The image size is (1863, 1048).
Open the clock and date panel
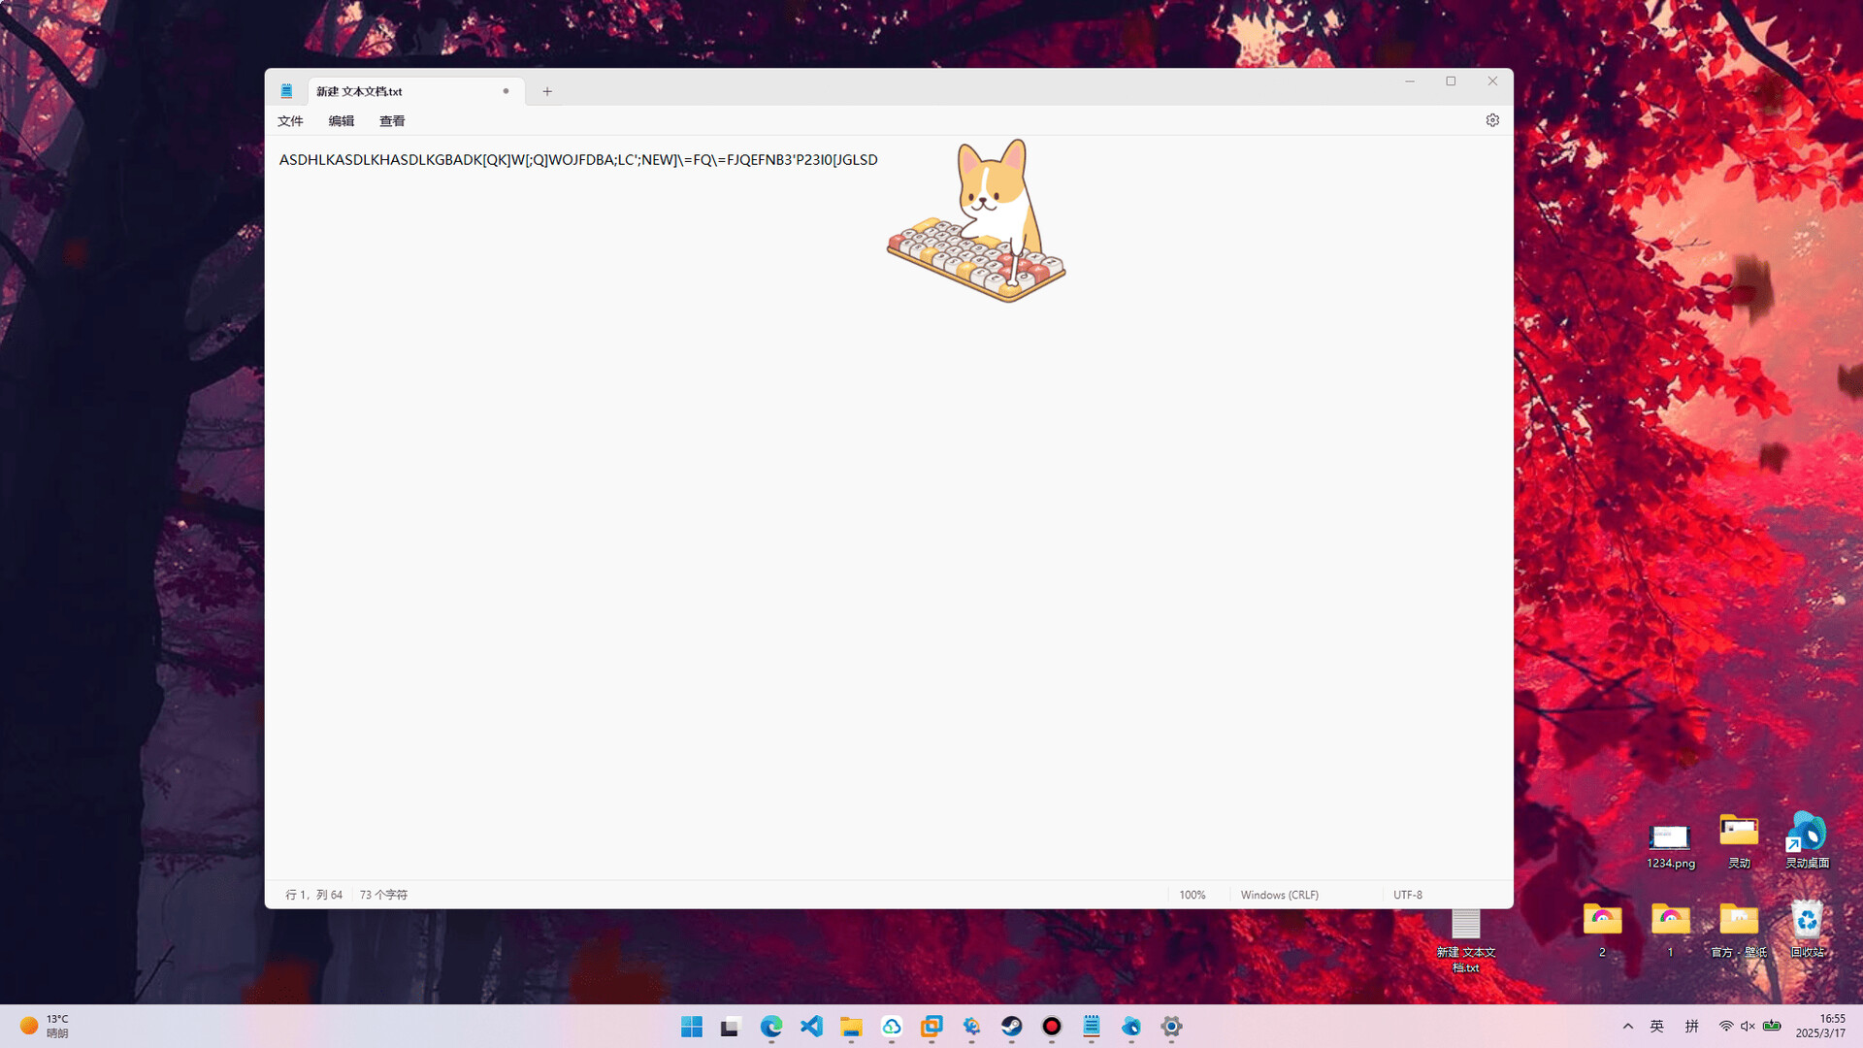pos(1820,1027)
